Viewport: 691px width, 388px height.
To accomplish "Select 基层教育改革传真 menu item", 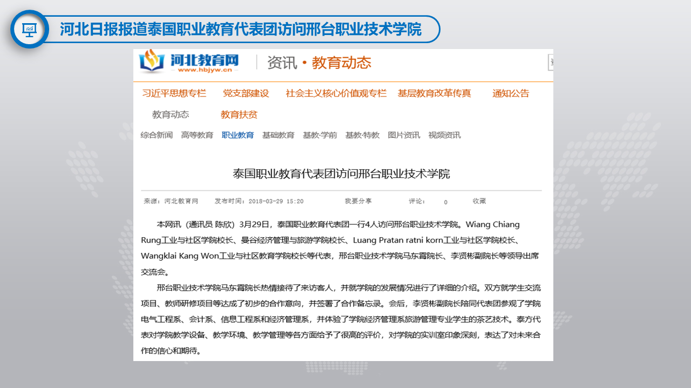I will tap(434, 93).
